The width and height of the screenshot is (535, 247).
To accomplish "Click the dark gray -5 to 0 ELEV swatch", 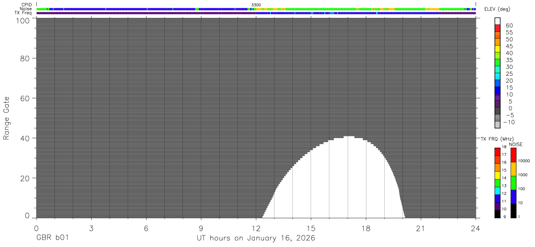I will click(x=498, y=112).
